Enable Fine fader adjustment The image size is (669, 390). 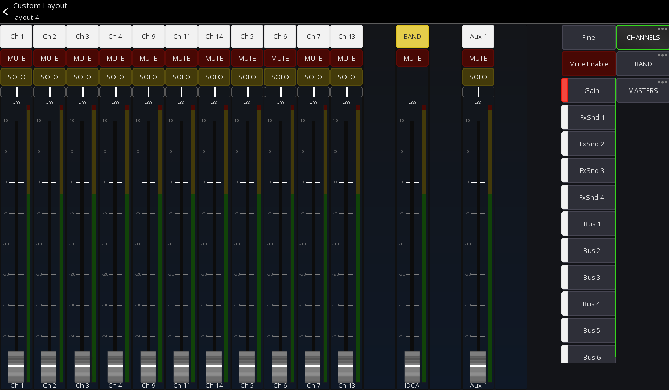589,37
